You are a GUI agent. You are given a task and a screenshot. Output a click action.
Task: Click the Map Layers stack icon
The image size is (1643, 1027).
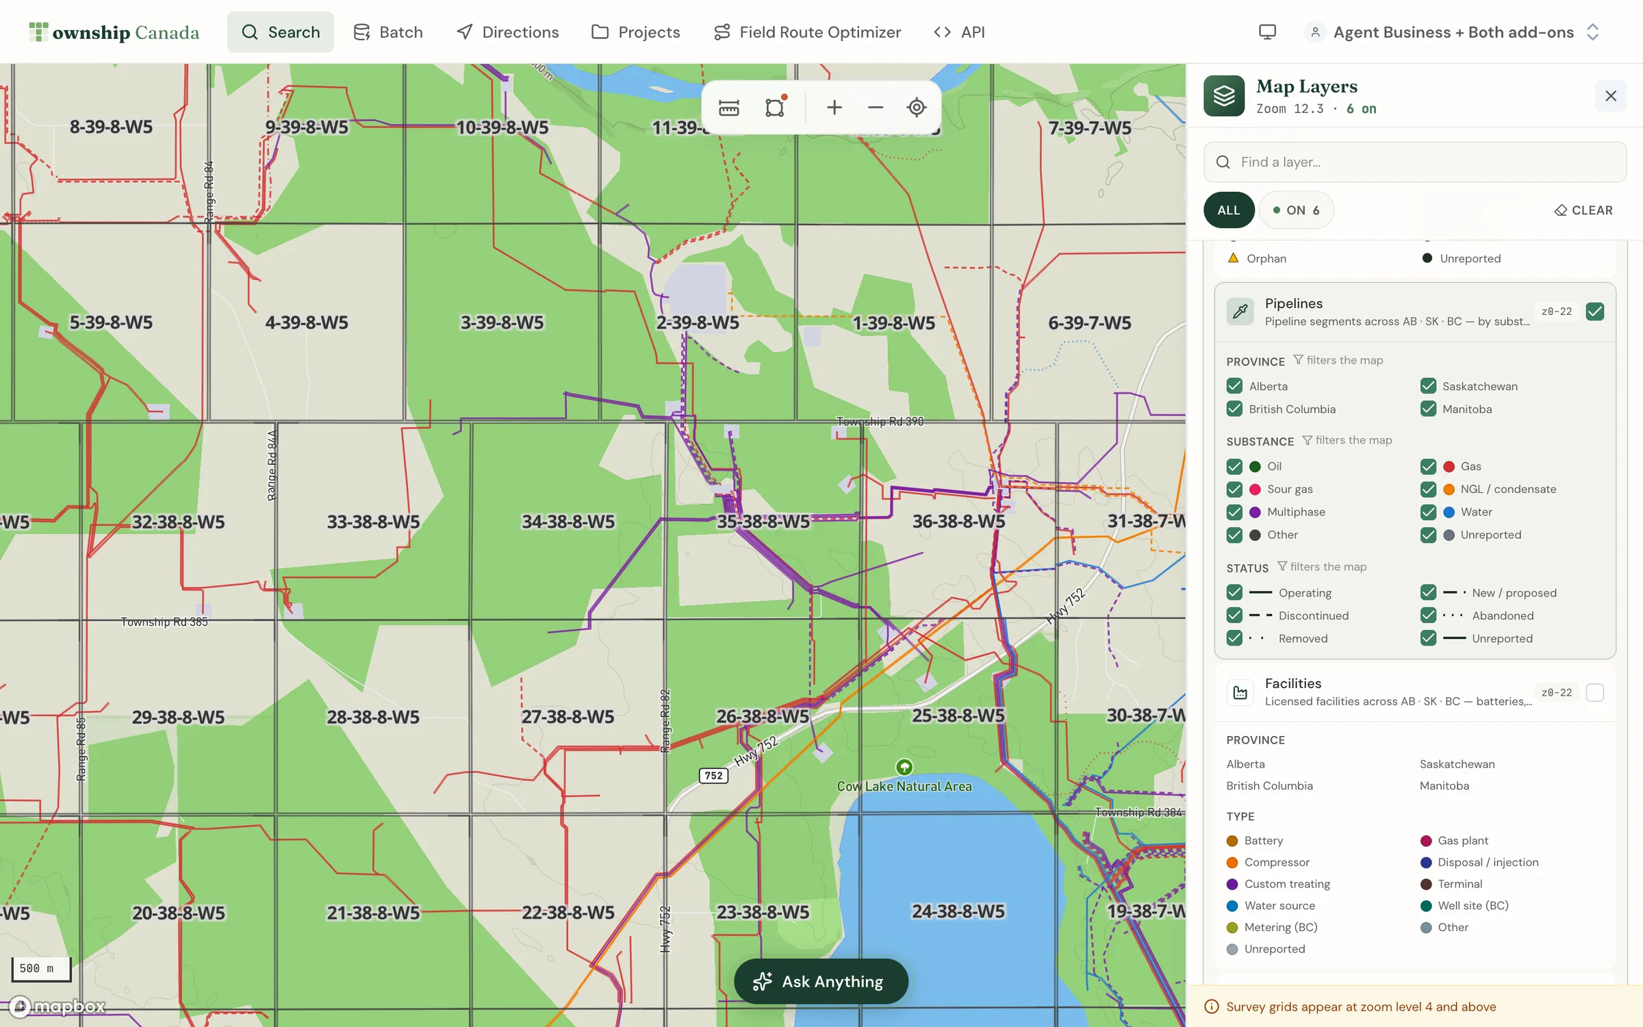tap(1224, 96)
